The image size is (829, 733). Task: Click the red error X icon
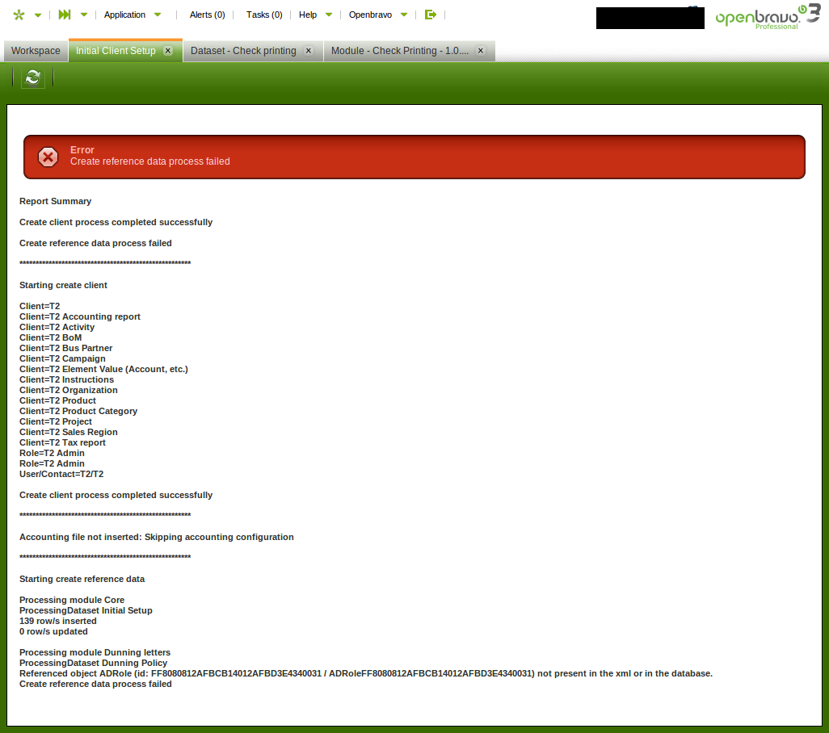pyautogui.click(x=48, y=157)
